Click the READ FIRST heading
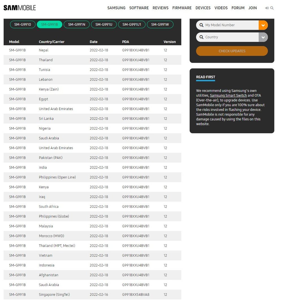 (x=206, y=77)
